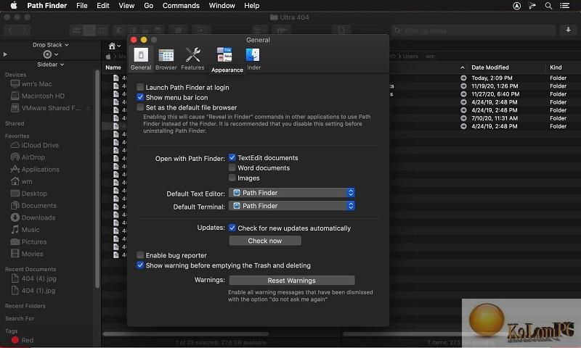The width and height of the screenshot is (581, 348).
Task: Toggle Check for new updates automatically
Action: pos(232,228)
